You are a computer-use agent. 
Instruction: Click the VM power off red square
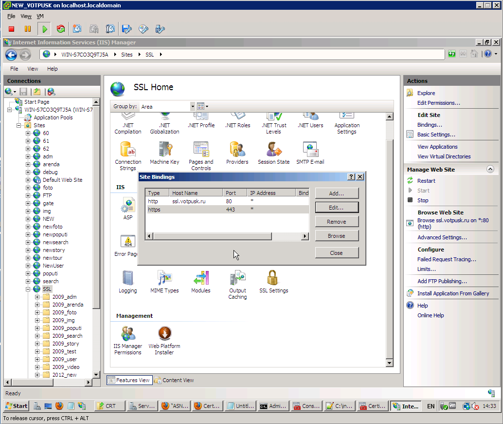(12, 29)
